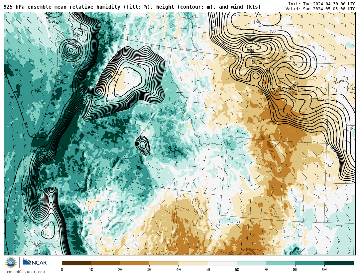The width and height of the screenshot is (359, 276).
Task: Click the '910' contour label on the map
Action: click(289, 116)
